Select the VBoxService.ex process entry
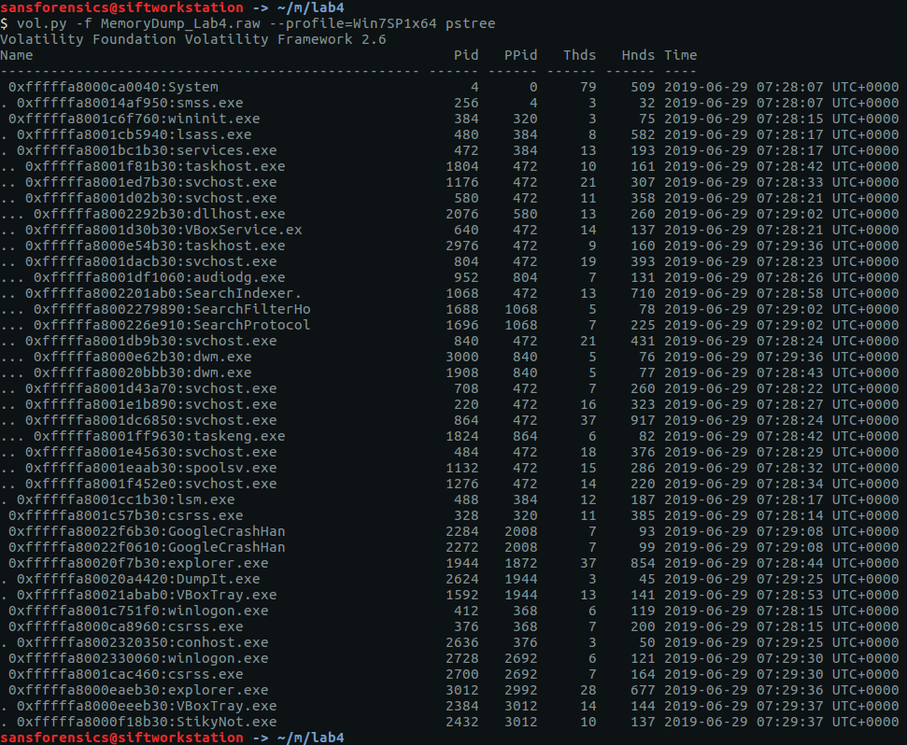 click(x=163, y=230)
